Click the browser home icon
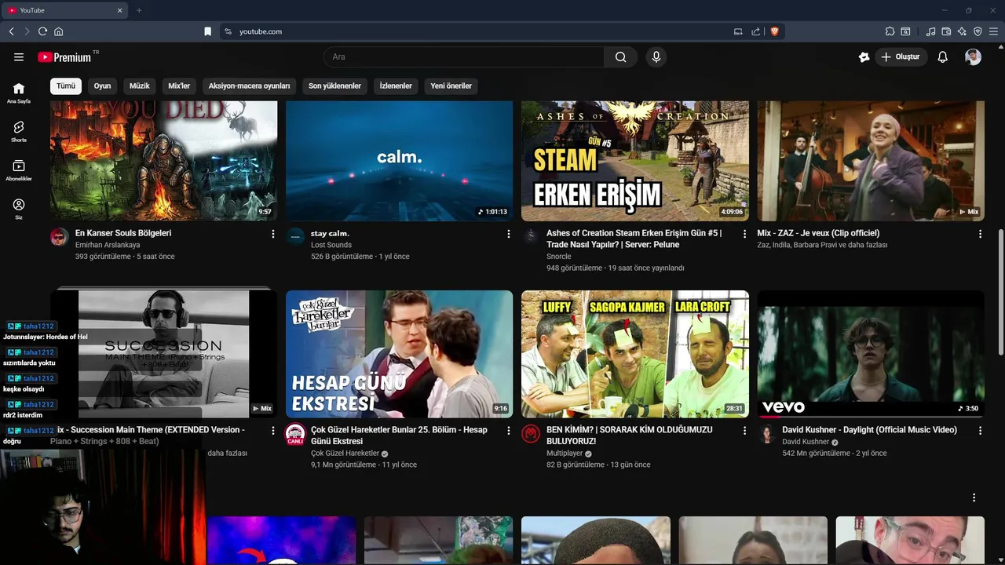 58,31
